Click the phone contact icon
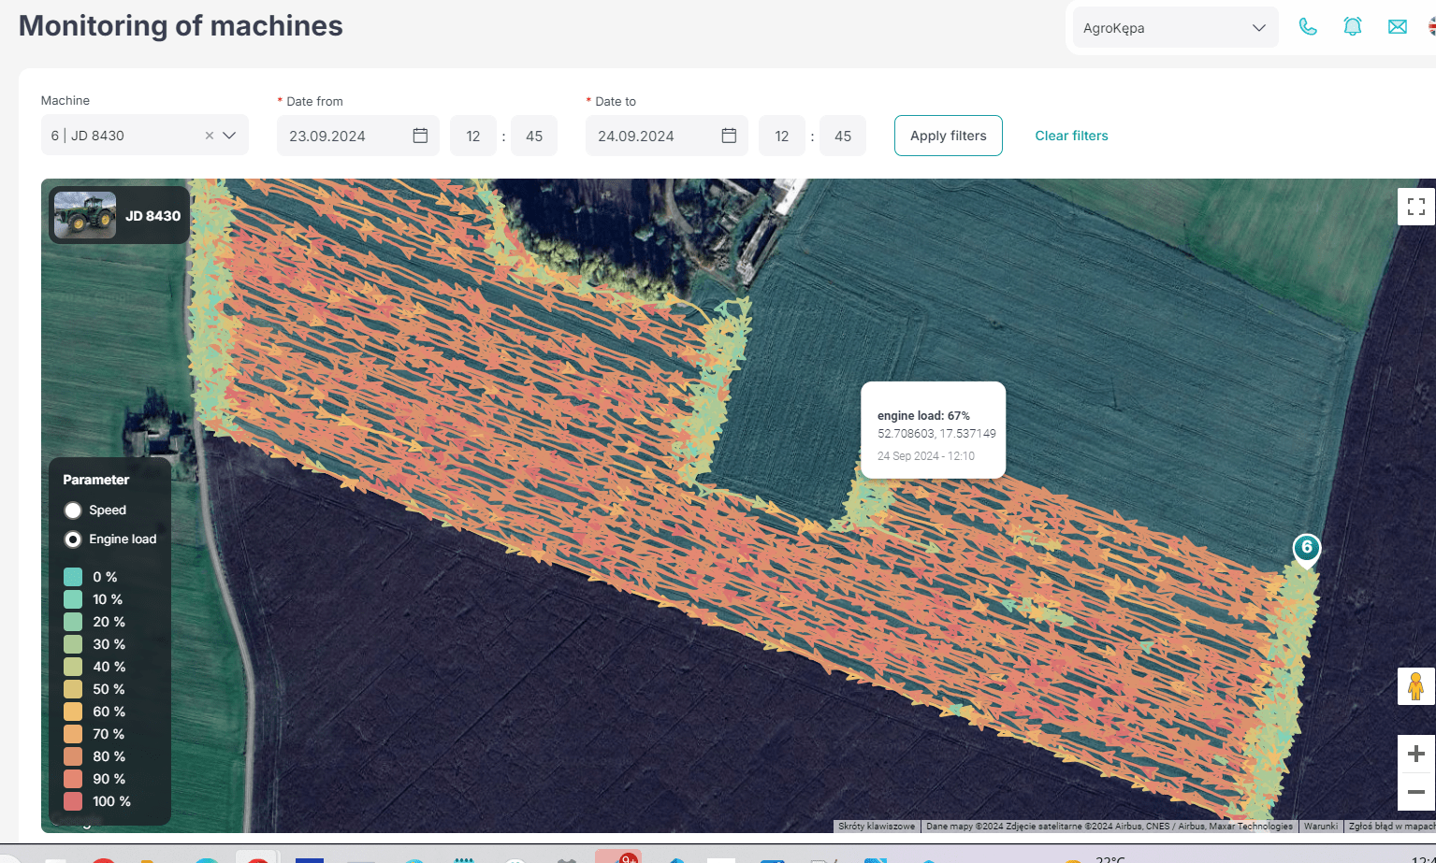Screen dimensions: 1436x863 click(1307, 26)
